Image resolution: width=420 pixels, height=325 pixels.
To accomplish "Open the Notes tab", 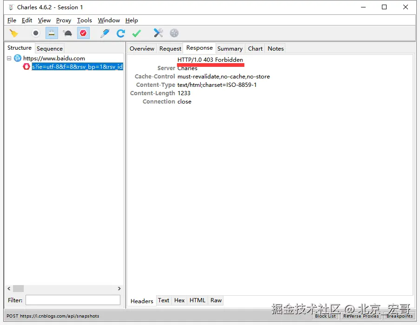I will [x=276, y=48].
